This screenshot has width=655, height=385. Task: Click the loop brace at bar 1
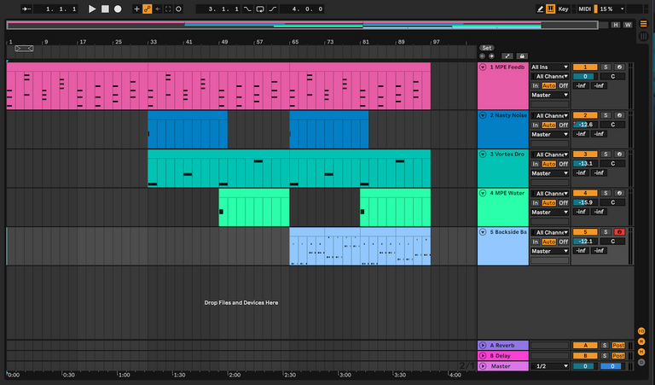tap(24, 49)
